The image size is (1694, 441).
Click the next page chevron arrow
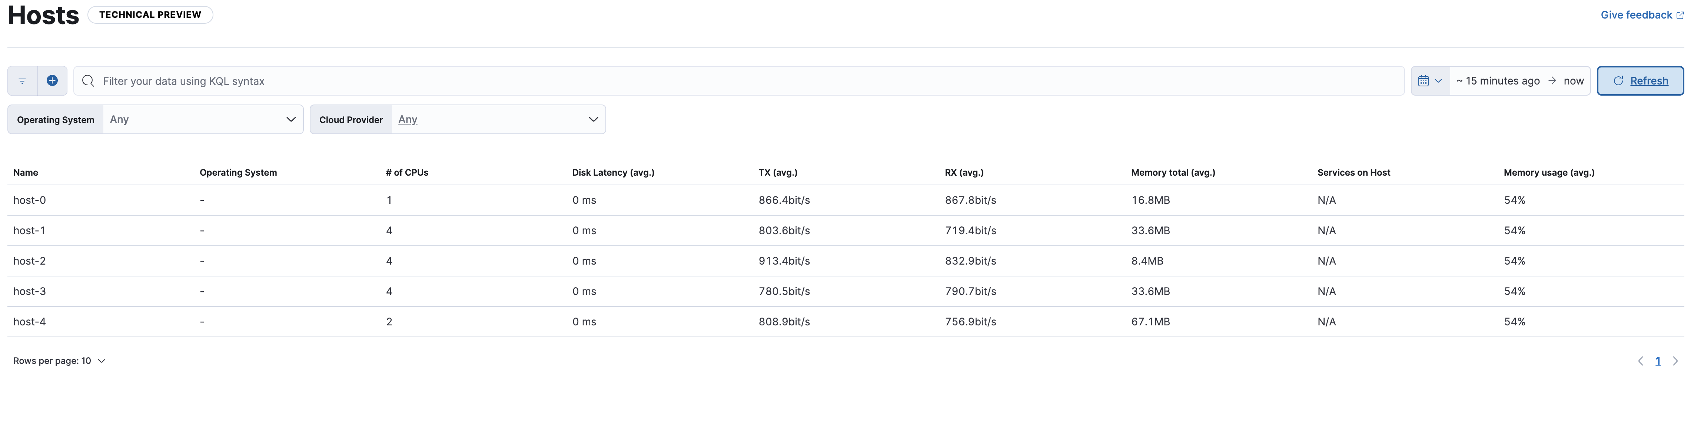(x=1674, y=361)
